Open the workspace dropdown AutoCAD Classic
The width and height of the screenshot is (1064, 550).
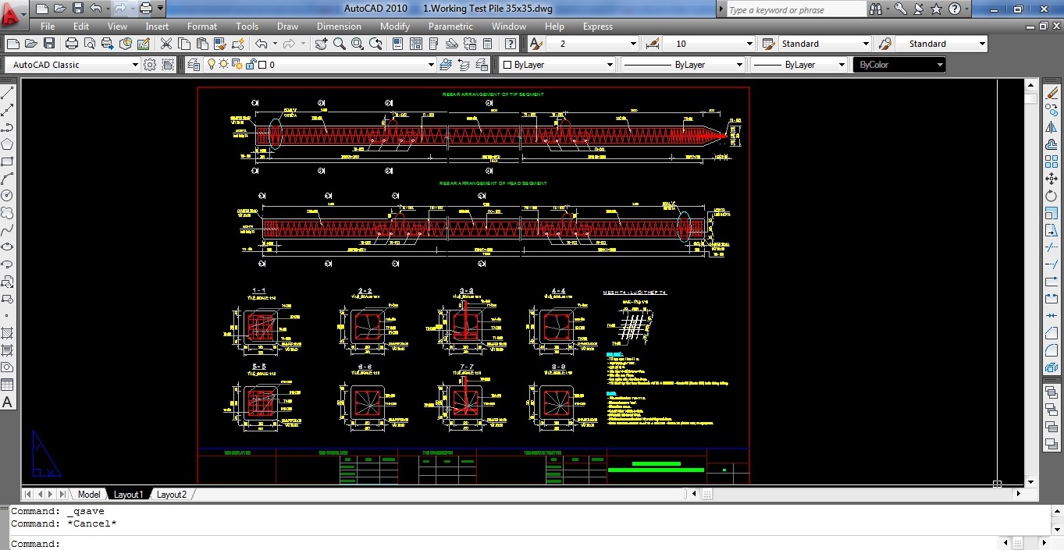tap(73, 65)
